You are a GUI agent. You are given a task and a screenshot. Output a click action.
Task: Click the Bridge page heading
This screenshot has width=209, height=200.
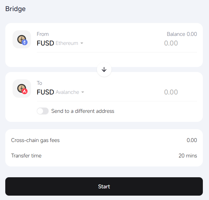(x=16, y=9)
